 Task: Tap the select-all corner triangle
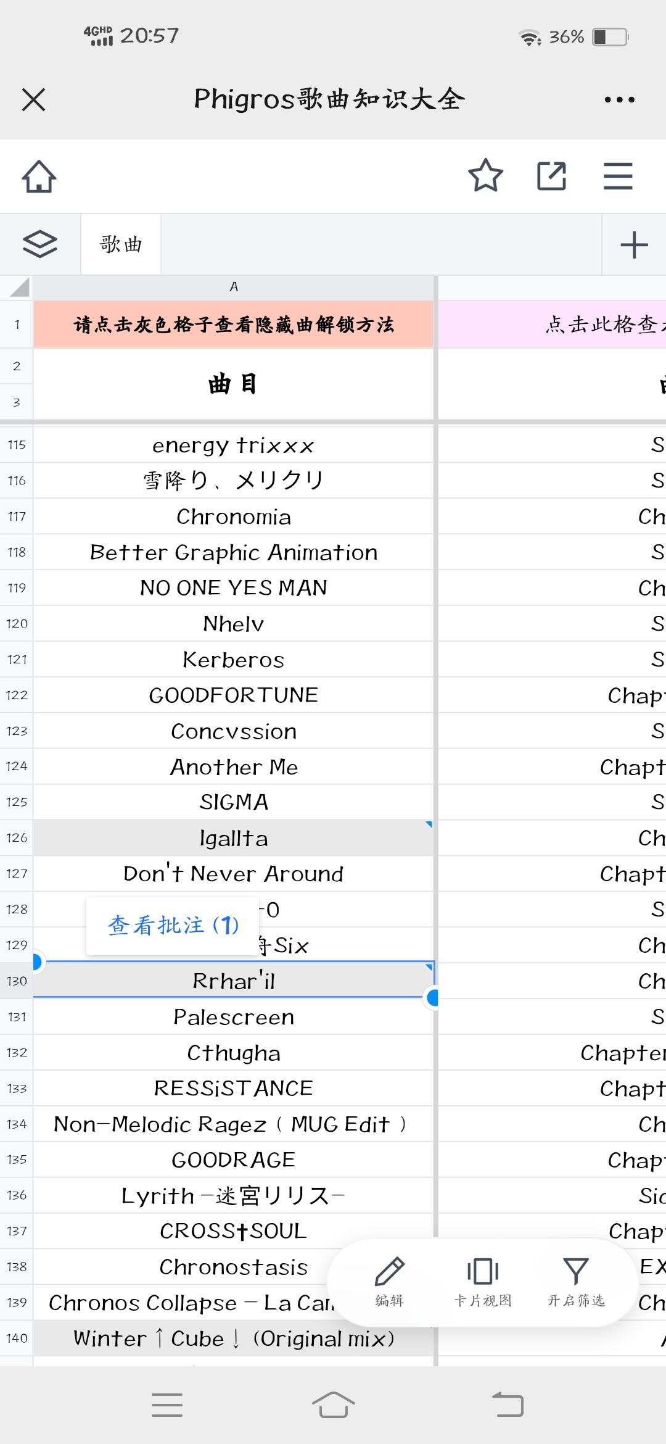pos(18,288)
